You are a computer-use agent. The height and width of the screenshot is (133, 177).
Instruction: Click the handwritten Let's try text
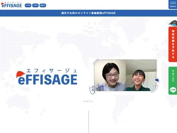(x=96, y=89)
